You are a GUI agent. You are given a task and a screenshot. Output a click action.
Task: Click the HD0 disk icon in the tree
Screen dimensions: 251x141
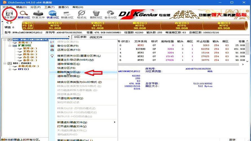point(10,39)
